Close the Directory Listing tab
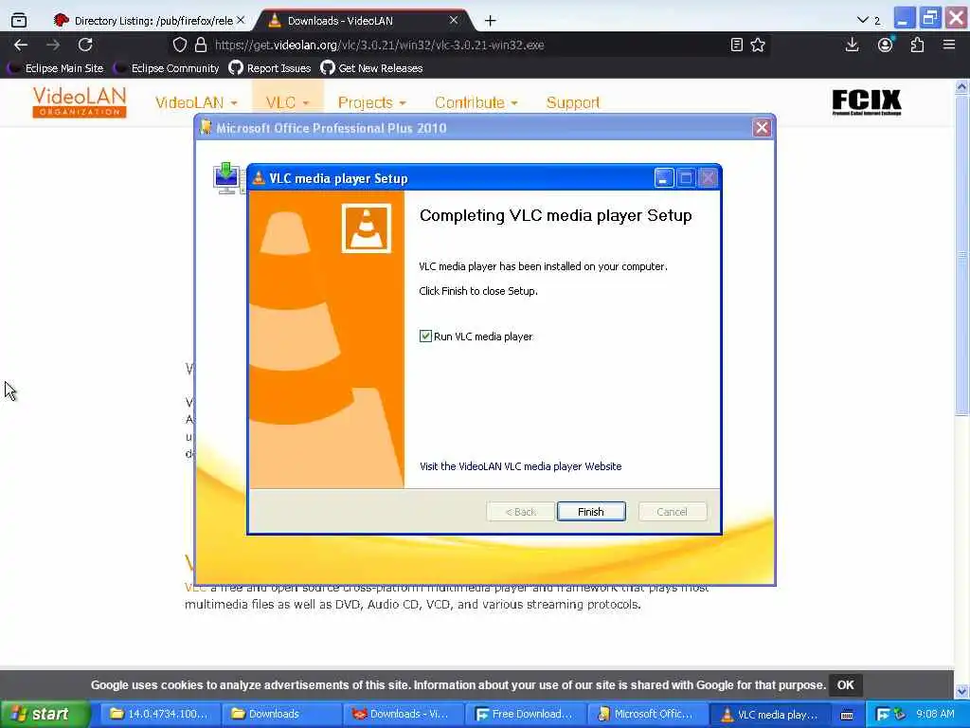Screen dimensions: 970x728 pos(241,21)
